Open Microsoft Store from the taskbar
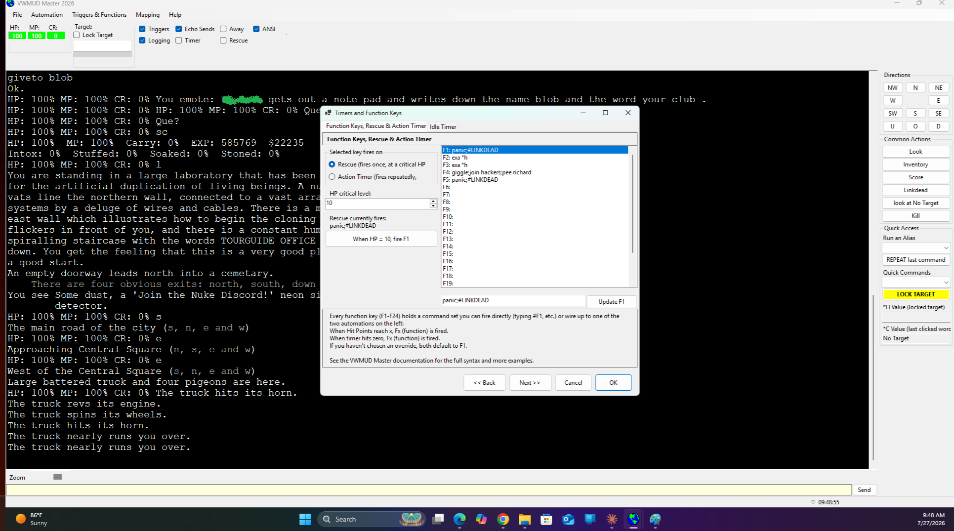The width and height of the screenshot is (954, 531). tap(546, 519)
